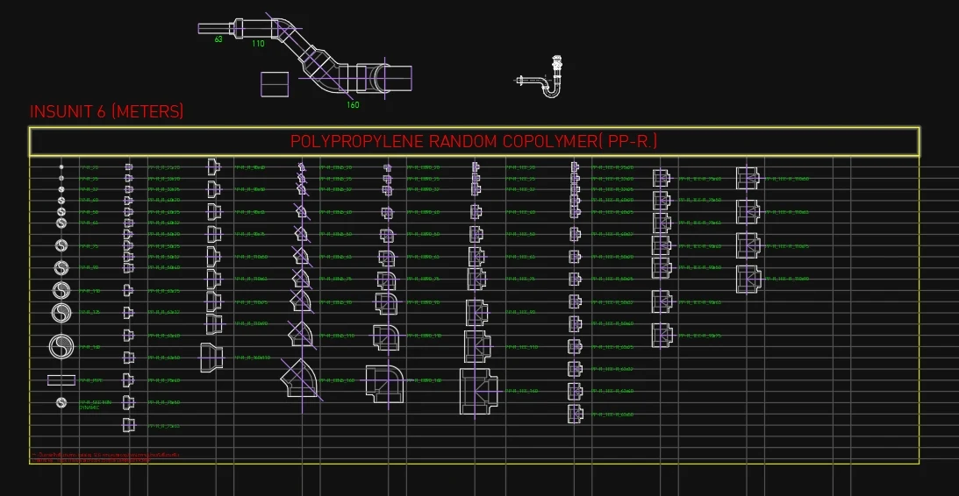Pick the 110 size 45-degree elbow symbol
959x496 pixels.
(300, 334)
